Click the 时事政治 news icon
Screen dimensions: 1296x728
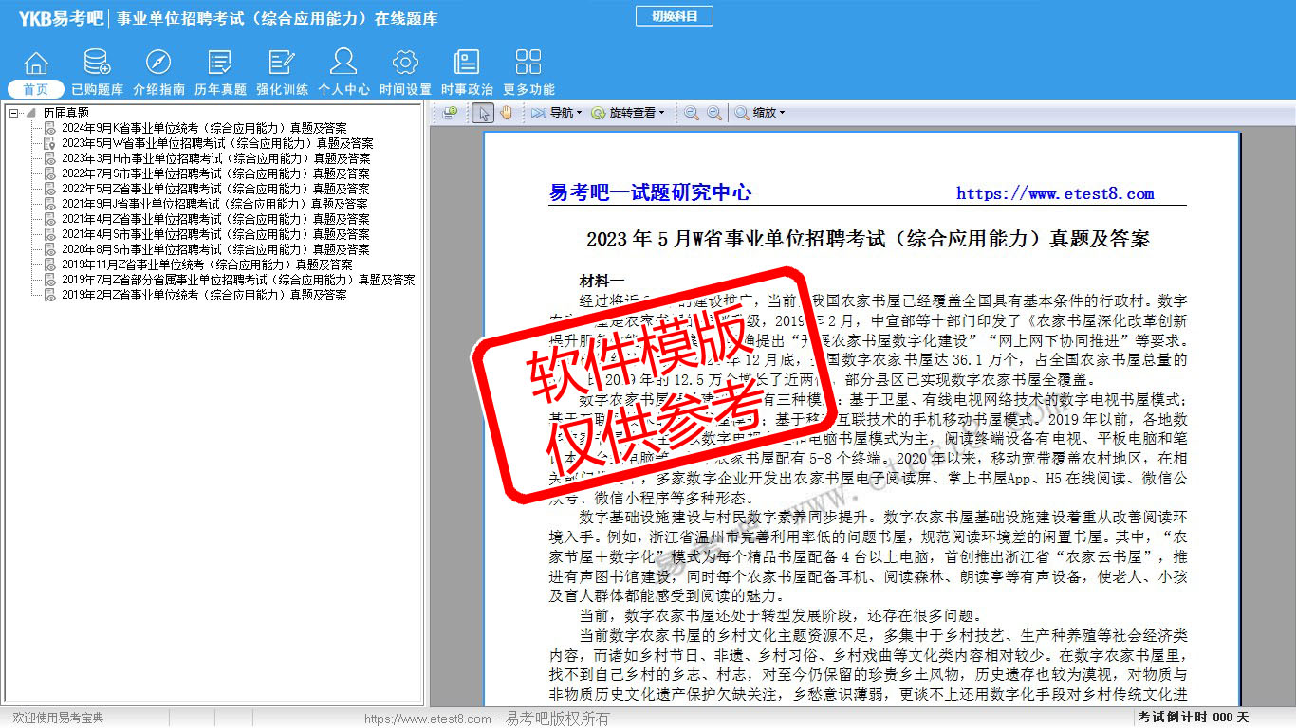pyautogui.click(x=467, y=64)
